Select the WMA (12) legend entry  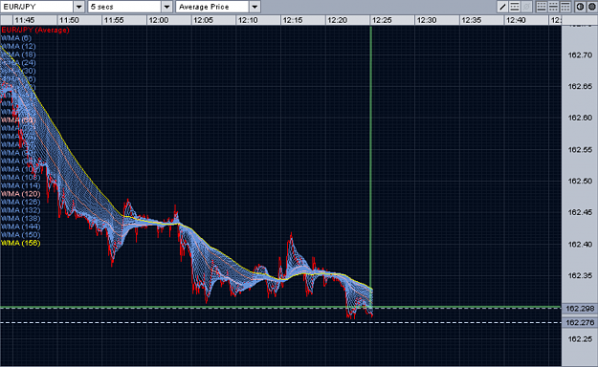[18, 46]
